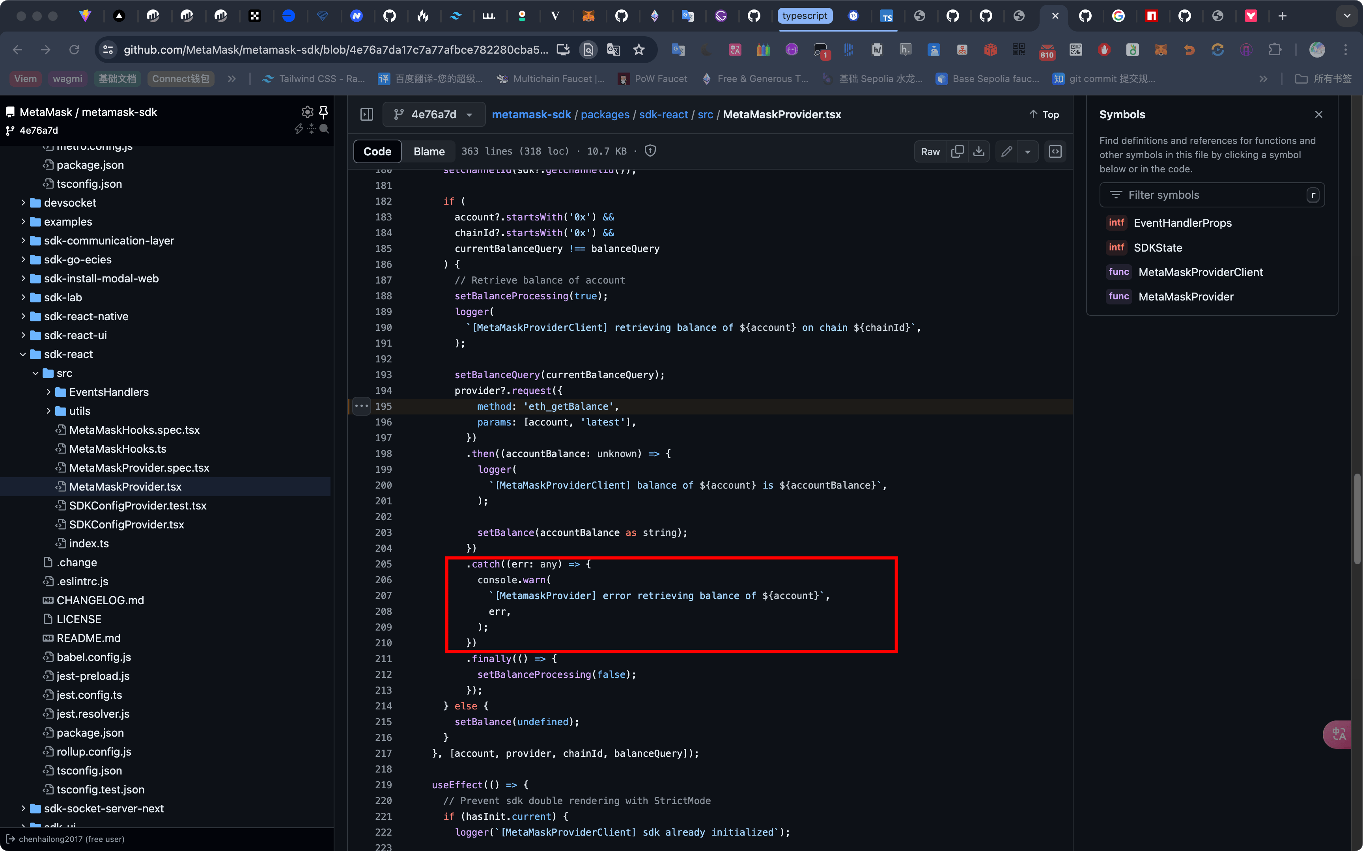
Task: Focus the Filter symbols input
Action: 1212,195
